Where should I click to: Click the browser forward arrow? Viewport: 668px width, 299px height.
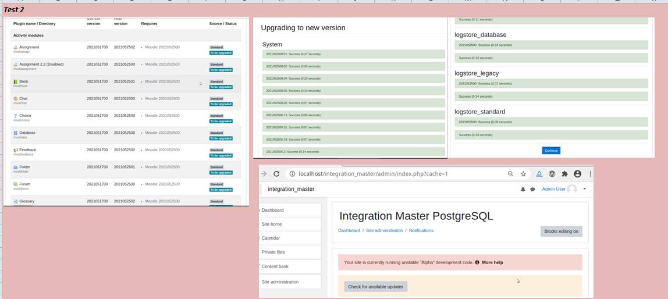pos(264,174)
